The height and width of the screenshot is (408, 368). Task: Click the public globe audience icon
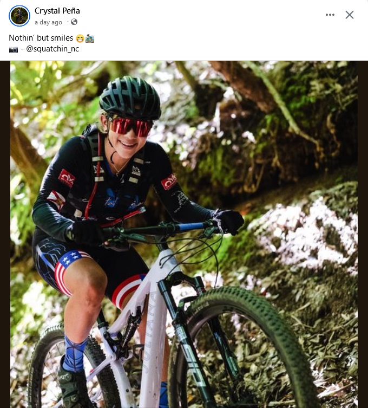(x=74, y=22)
